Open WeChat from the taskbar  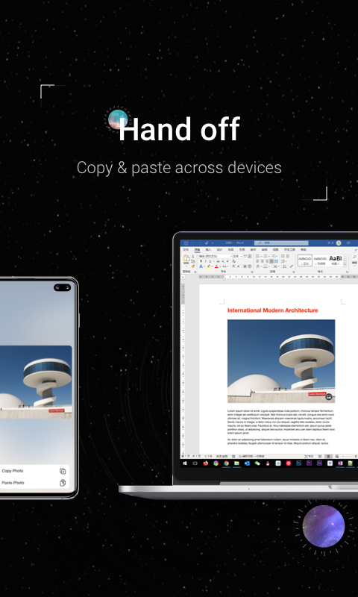point(257,463)
